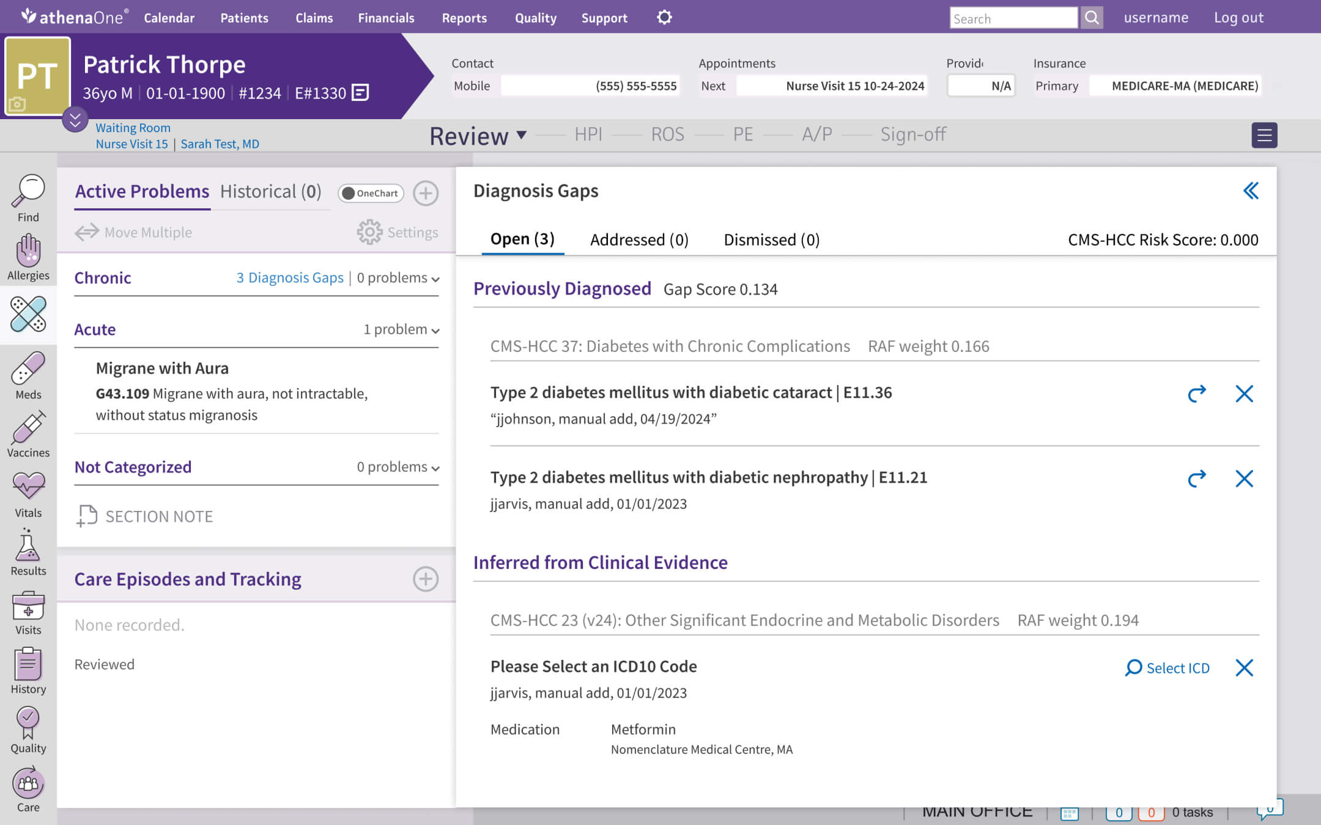1321x825 pixels.
Task: Open the Reports menu
Action: click(464, 18)
